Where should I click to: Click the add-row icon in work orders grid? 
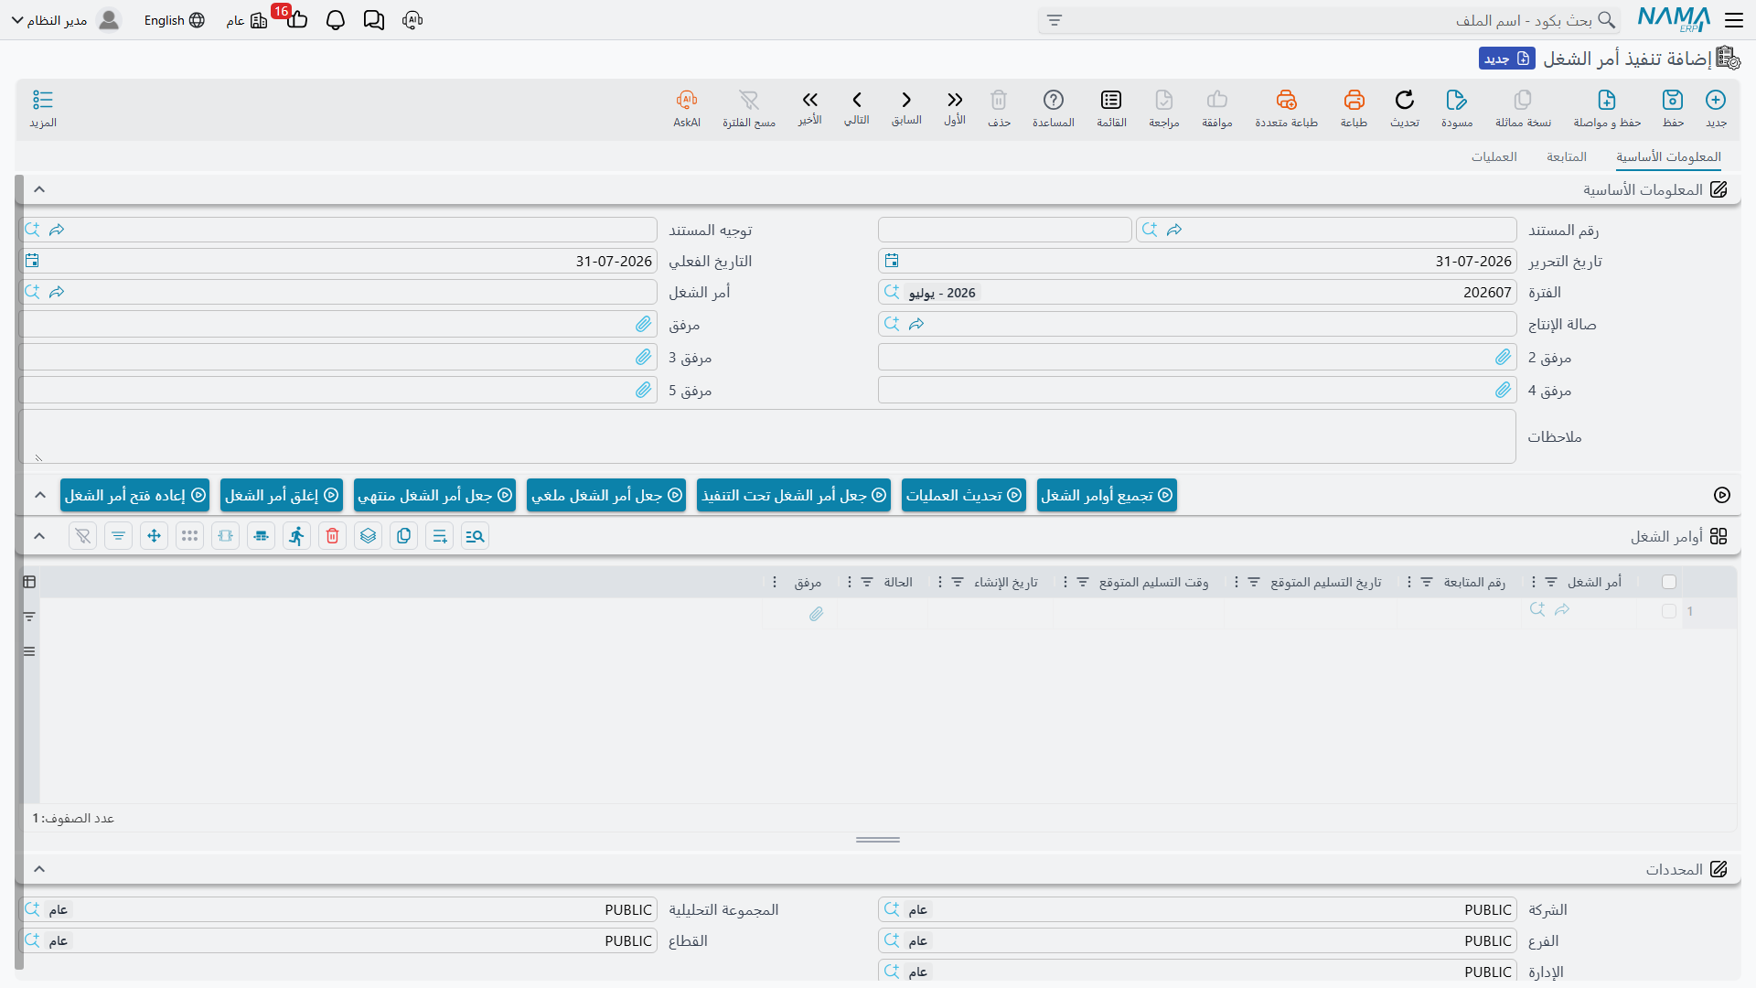click(x=440, y=536)
